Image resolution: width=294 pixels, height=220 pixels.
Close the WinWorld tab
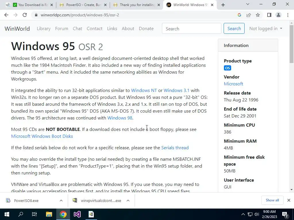pos(212,5)
